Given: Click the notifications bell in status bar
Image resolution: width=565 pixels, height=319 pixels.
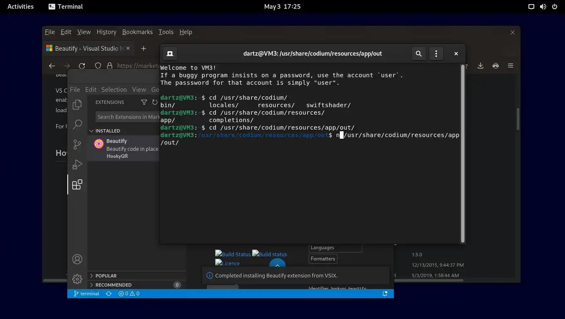Looking at the screenshot, I should click(x=385, y=294).
